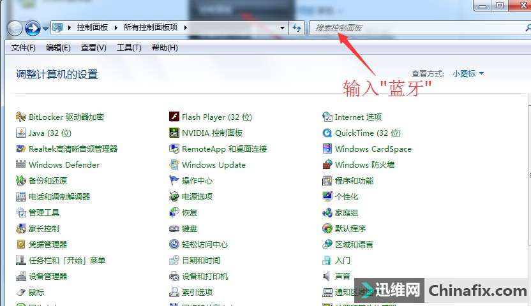The height and width of the screenshot is (306, 531).
Task: Open 操作中心 flag icon
Action: click(x=174, y=180)
